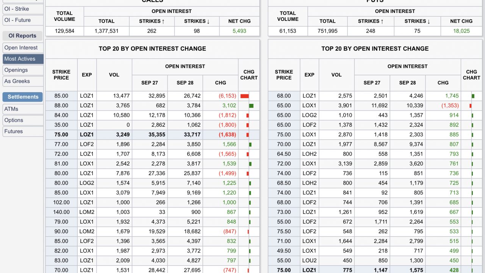This screenshot has width=485, height=273.
Task: Click red change bar for 85.00 LOZ1 call
Action: 244,96
